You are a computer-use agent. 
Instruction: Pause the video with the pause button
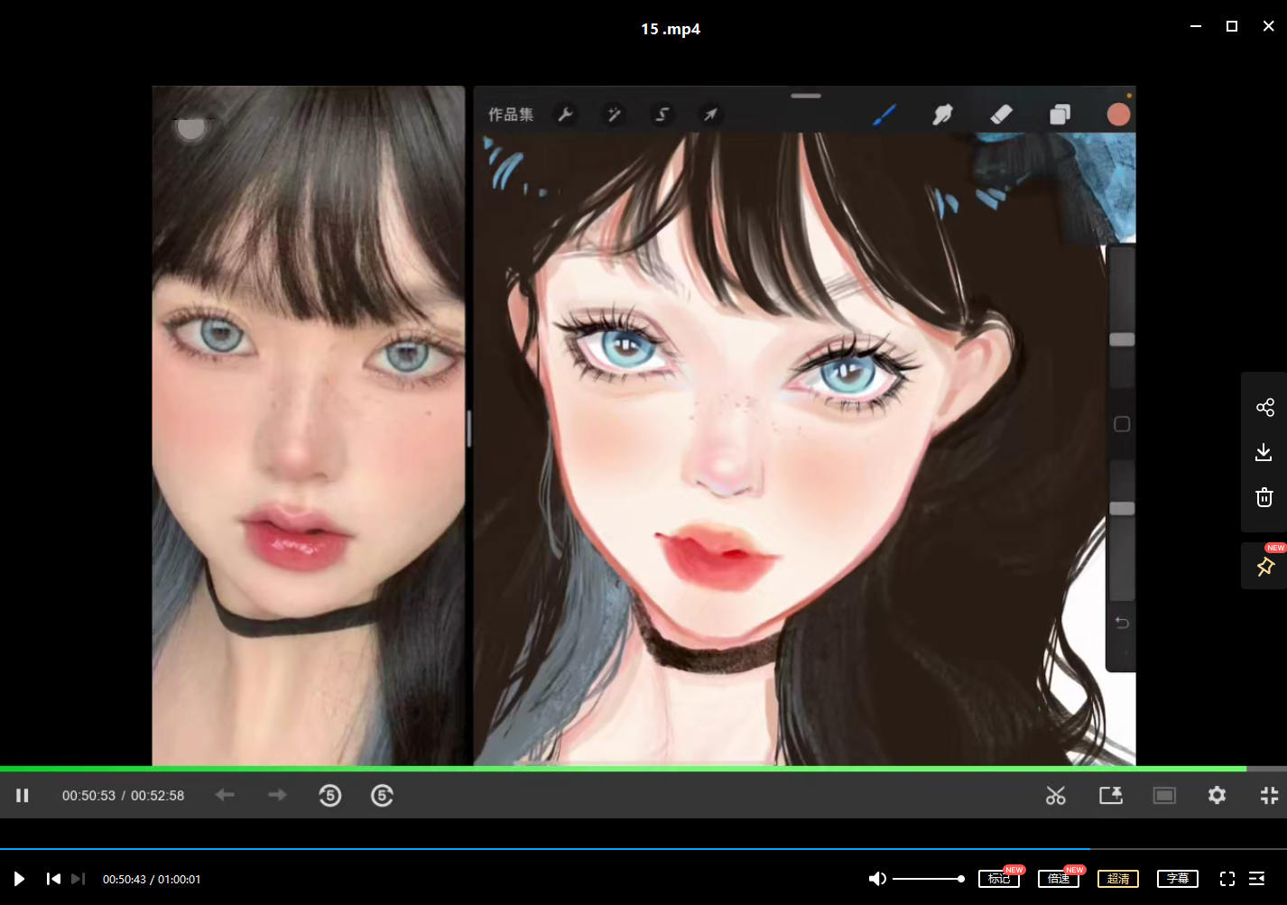(x=23, y=795)
